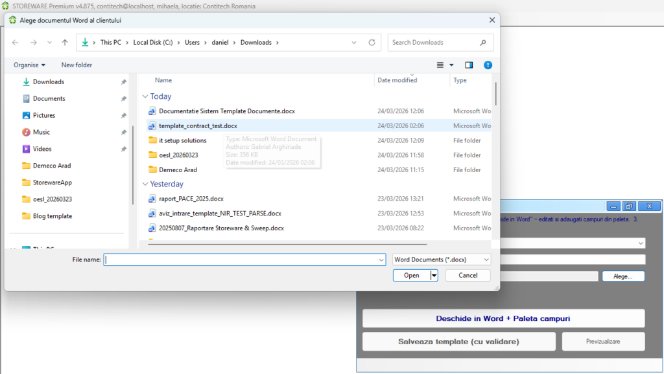
Task: Click the forward navigation arrow
Action: 34,42
